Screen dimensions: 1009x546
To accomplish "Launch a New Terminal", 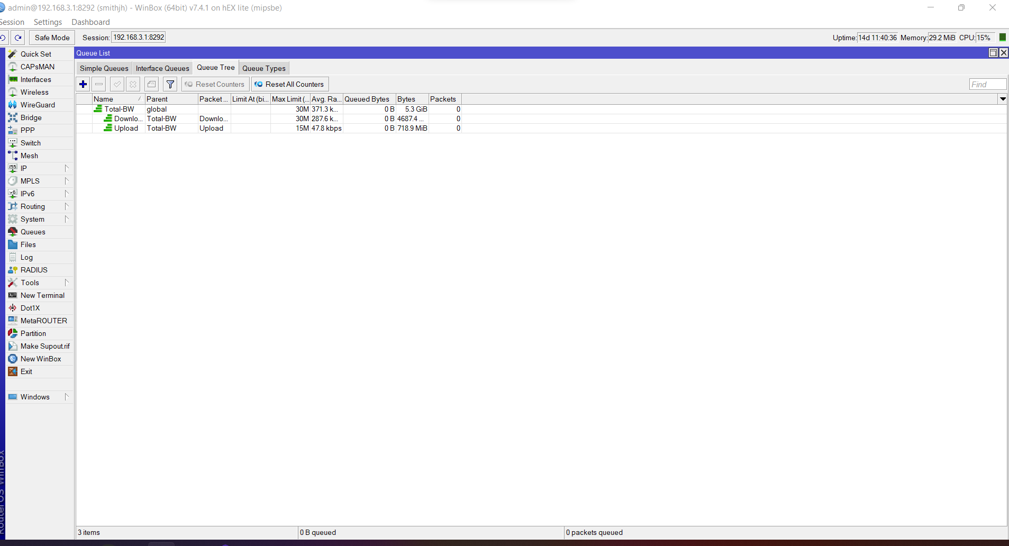I will coord(40,295).
